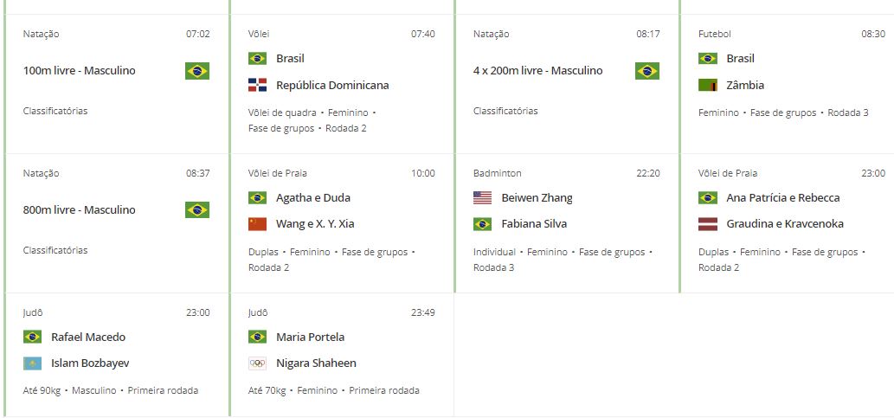Click the Kazakhstan flag beside Islam Bozbayev

(33, 363)
